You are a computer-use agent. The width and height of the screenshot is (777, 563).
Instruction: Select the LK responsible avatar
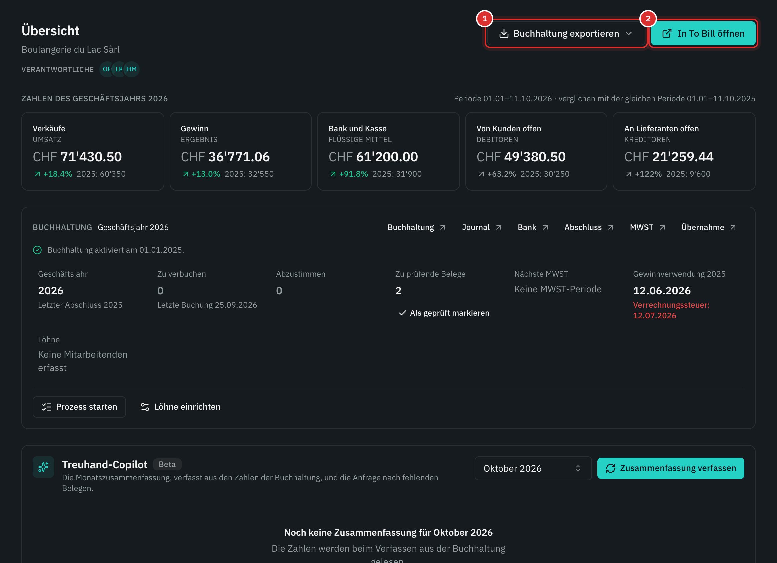(119, 69)
